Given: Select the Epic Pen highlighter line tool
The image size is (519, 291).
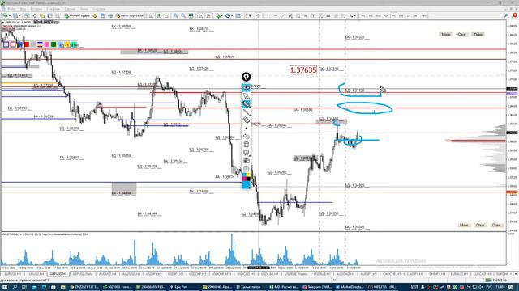Looking at the screenshot, I should click(x=246, y=112).
